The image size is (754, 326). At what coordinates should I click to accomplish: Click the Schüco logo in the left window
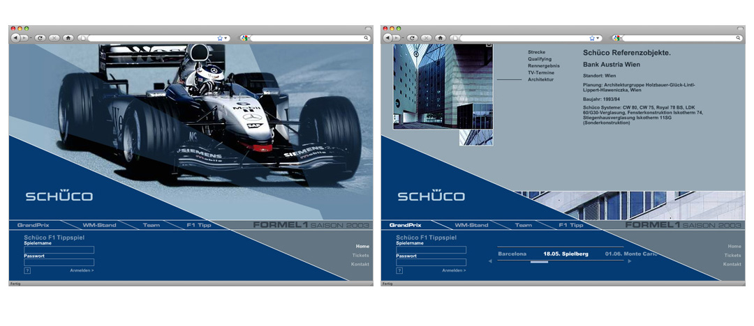pyautogui.click(x=59, y=195)
